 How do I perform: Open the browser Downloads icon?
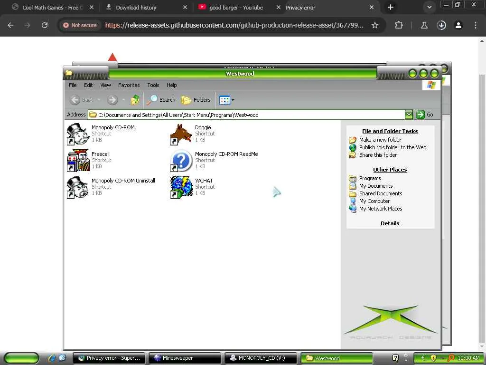pyautogui.click(x=441, y=25)
